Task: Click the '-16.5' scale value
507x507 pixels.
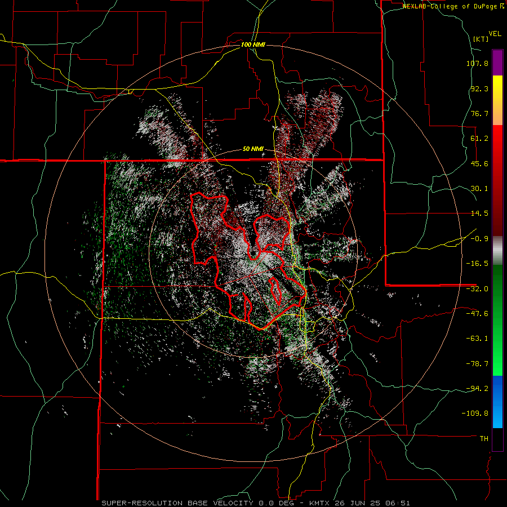Action: tap(477, 264)
